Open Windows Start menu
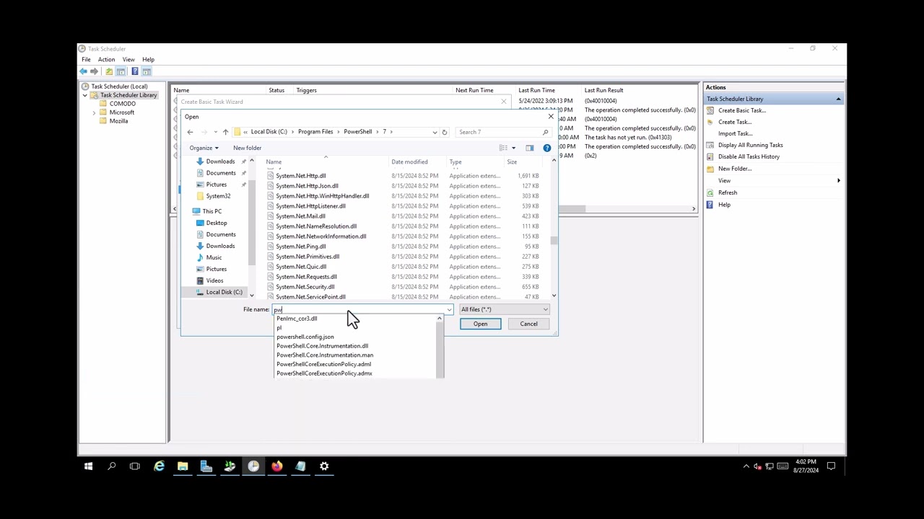 88,466
